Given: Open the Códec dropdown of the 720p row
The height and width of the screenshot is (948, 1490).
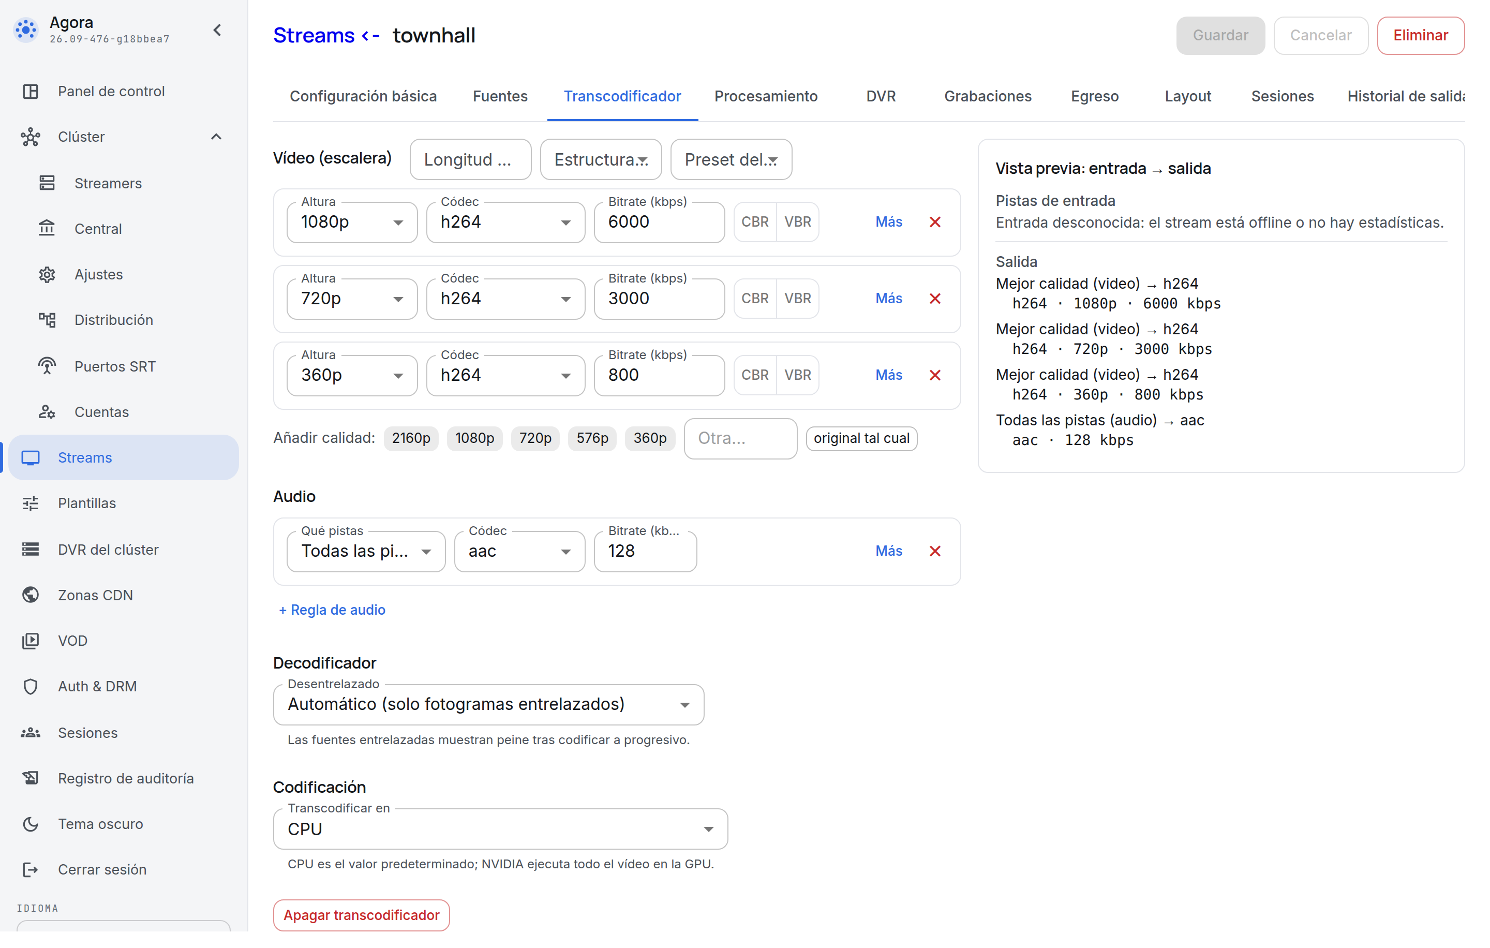Looking at the screenshot, I should click(505, 299).
